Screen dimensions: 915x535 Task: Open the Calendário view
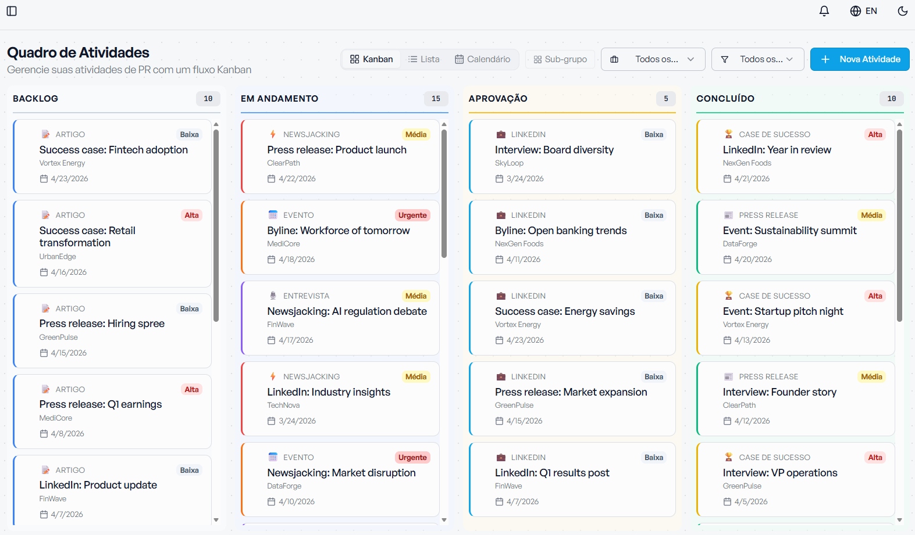click(x=482, y=59)
